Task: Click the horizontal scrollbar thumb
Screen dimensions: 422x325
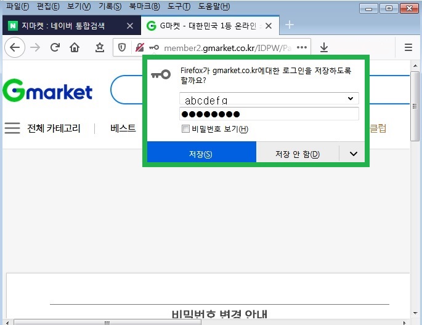Action: click(107, 323)
